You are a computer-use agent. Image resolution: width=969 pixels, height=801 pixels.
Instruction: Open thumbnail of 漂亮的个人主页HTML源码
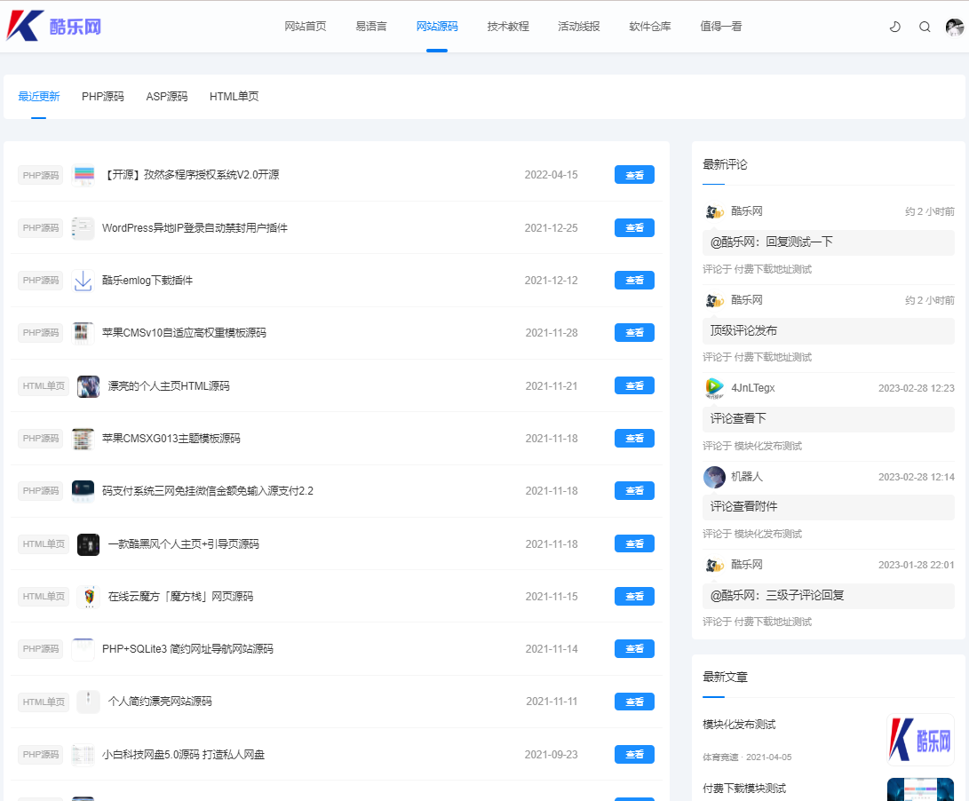88,385
